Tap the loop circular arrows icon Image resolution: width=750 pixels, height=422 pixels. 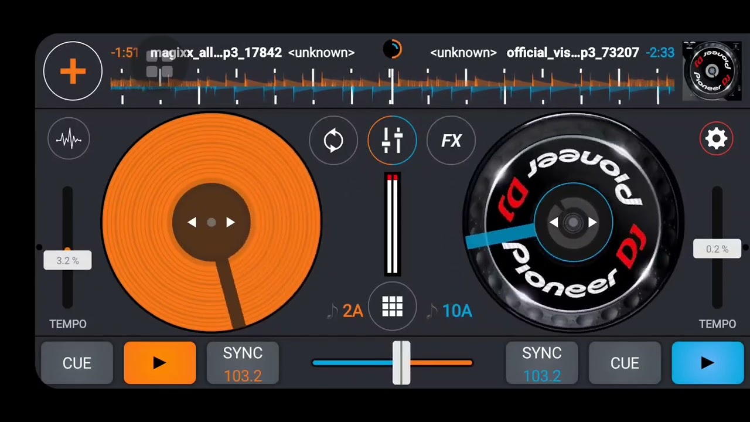[x=333, y=141]
